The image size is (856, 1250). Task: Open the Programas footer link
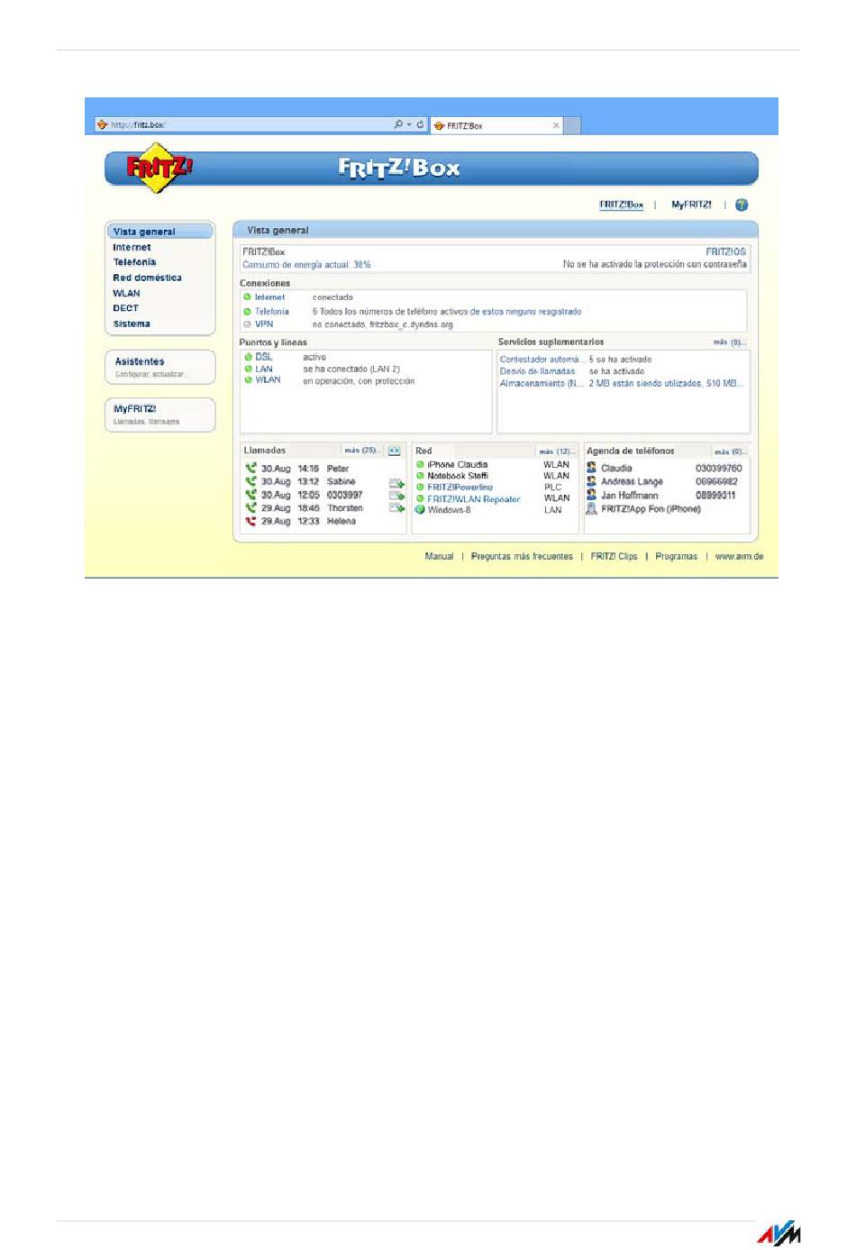click(x=676, y=557)
